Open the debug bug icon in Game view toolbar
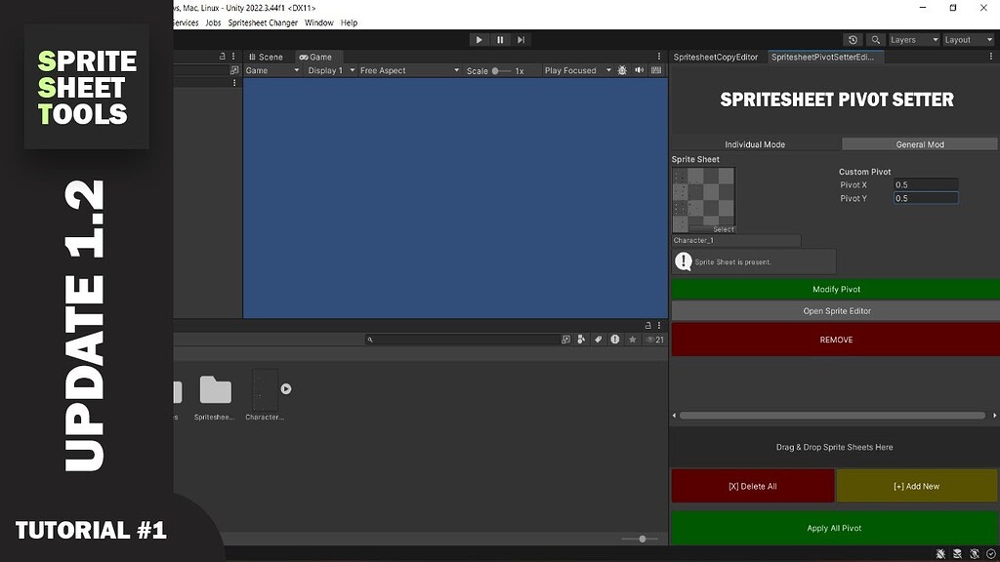The height and width of the screenshot is (562, 1000). click(x=622, y=69)
